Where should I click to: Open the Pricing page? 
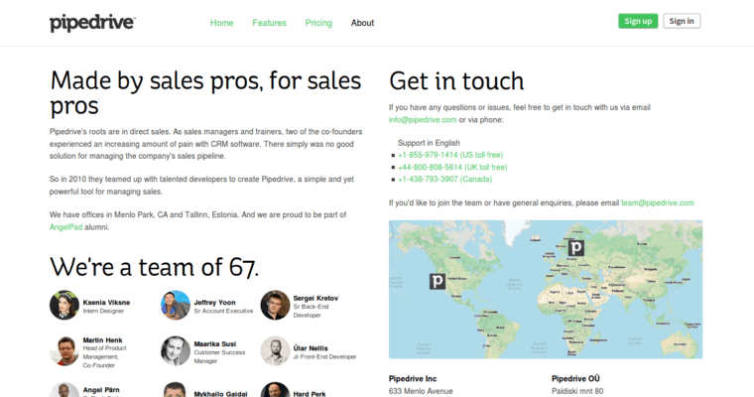point(318,23)
